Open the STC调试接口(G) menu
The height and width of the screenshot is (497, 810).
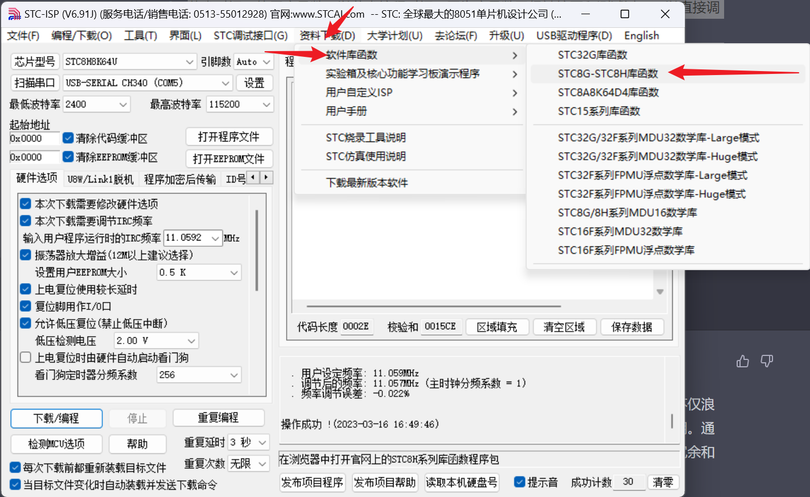(250, 35)
